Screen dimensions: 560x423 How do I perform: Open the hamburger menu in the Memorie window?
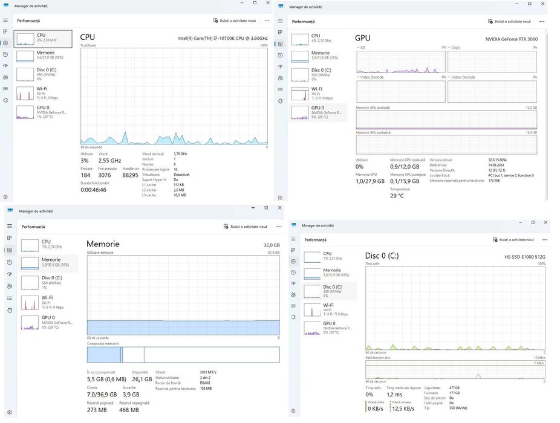[10, 227]
